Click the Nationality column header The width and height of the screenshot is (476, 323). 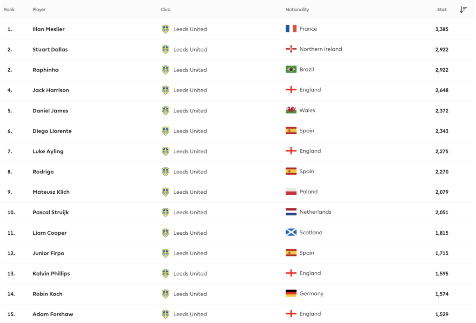click(x=297, y=10)
